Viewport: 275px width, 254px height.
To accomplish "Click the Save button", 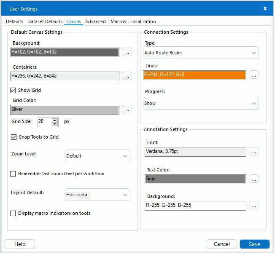I will [254, 244].
